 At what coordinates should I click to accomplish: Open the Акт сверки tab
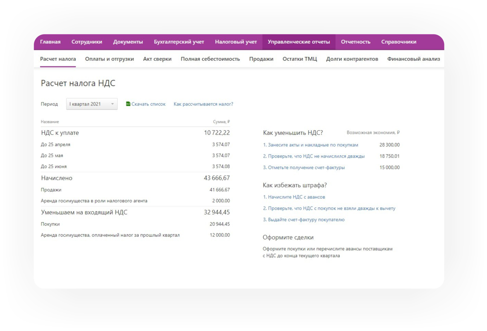point(157,59)
